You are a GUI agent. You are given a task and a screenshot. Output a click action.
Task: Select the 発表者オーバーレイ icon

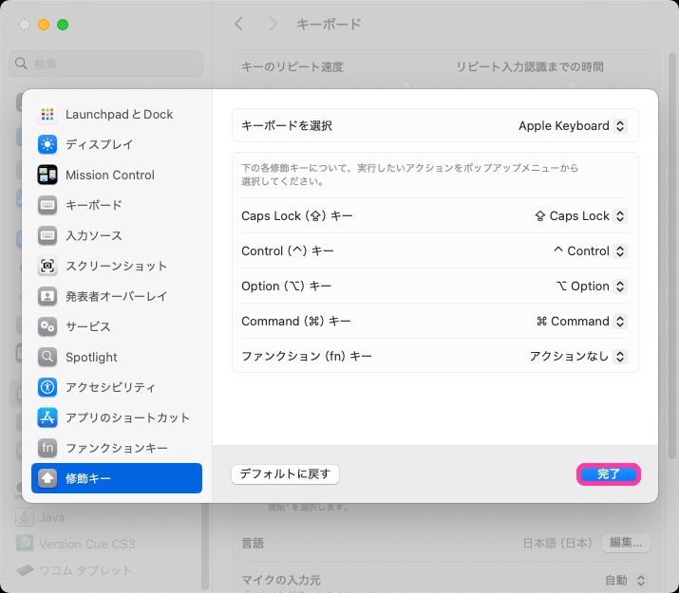pos(47,297)
